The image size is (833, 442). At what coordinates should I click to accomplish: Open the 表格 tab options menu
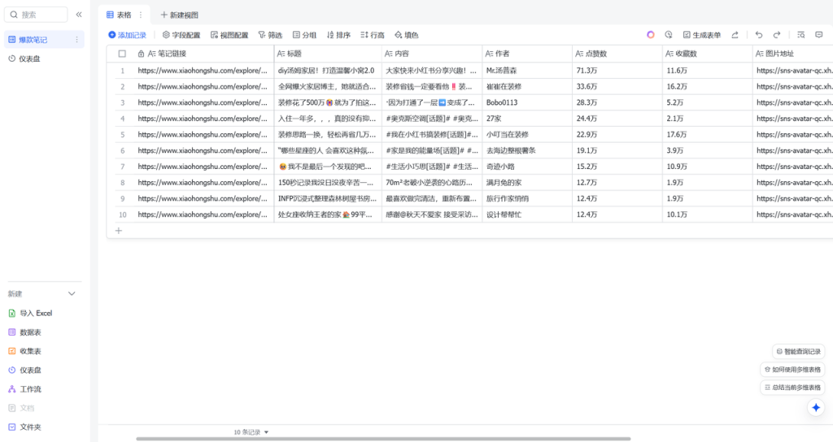(x=141, y=15)
